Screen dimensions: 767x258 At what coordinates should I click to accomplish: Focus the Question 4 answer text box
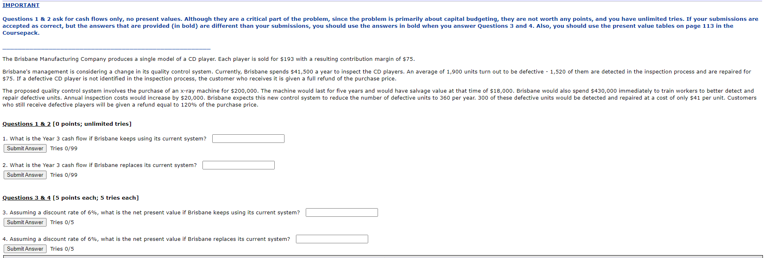click(x=332, y=239)
